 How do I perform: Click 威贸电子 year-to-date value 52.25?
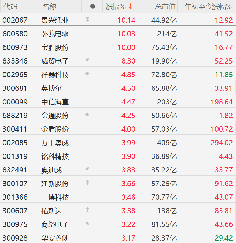point(224,61)
